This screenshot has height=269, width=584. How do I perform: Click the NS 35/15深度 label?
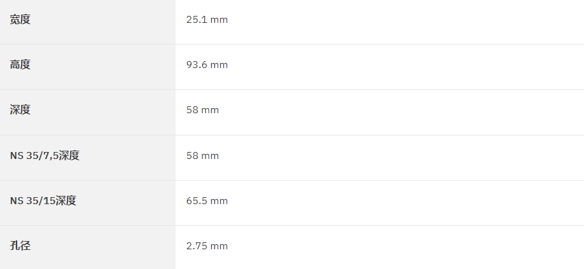[x=43, y=200]
